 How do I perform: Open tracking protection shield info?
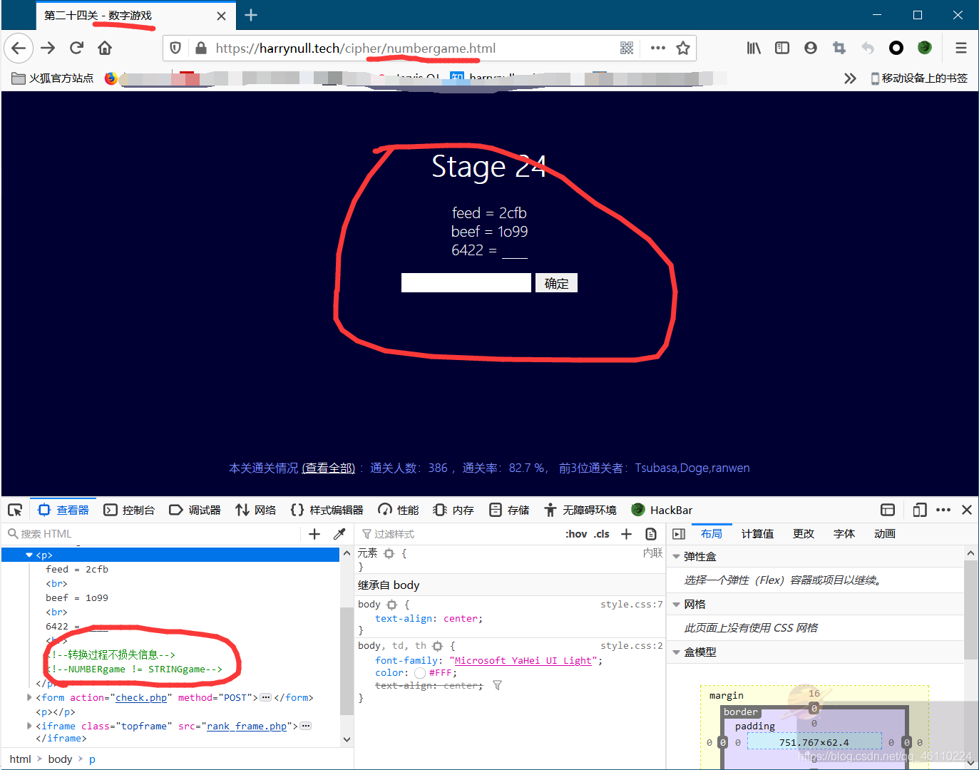(x=175, y=48)
